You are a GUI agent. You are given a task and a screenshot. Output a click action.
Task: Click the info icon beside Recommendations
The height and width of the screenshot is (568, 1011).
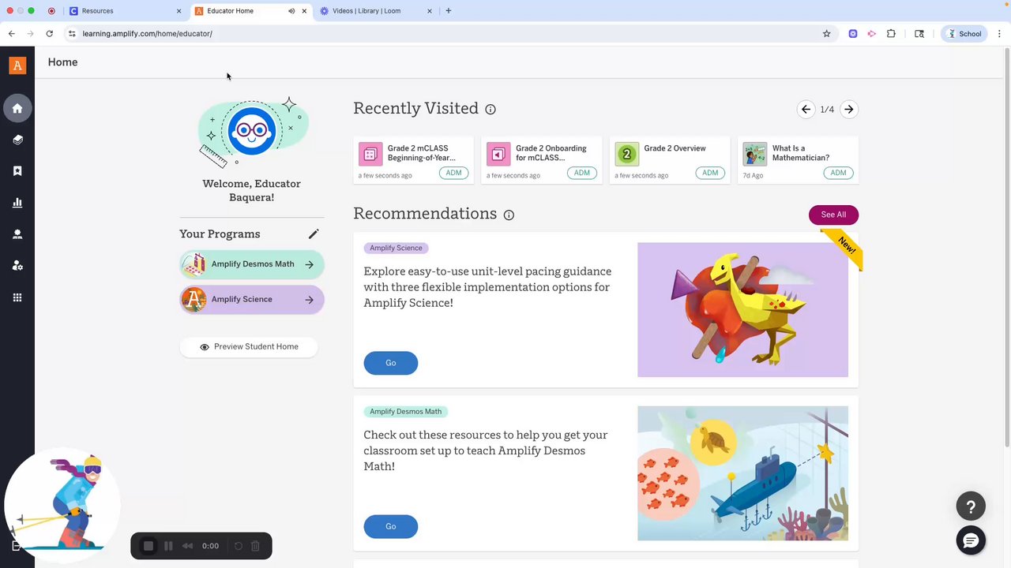(509, 215)
